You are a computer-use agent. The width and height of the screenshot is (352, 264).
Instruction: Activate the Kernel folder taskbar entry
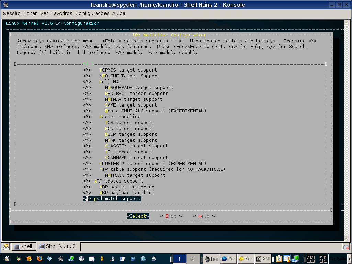(x=245, y=259)
